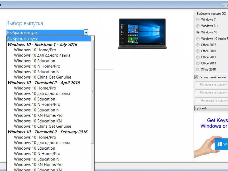Image resolution: width=228 pixels, height=171 pixels.
Task: Select the Windows 10 radio button
Action: pos(198,32)
